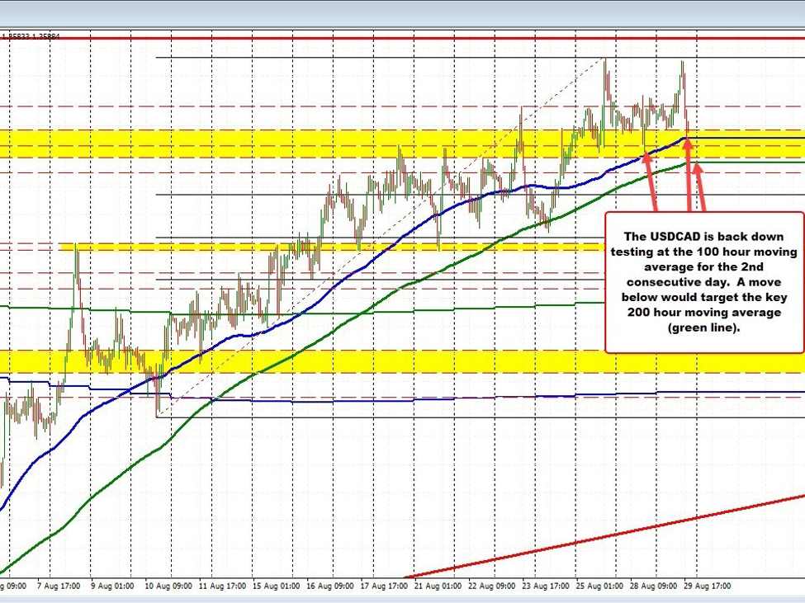Click the "23 Aug 17:00" time axis label
This screenshot has width=805, height=603.
coord(545,586)
